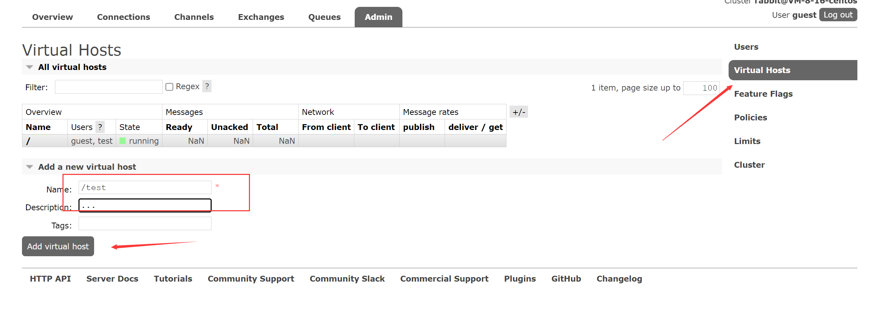Toggle columns with the +/- button

518,112
